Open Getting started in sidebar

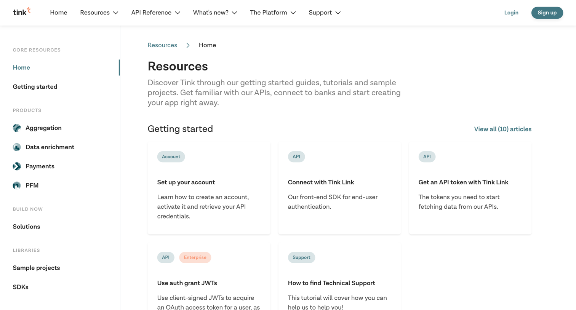click(x=35, y=87)
